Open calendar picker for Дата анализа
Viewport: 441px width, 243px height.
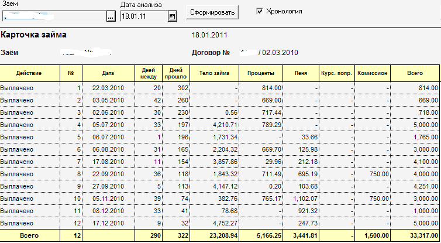pyautogui.click(x=172, y=17)
